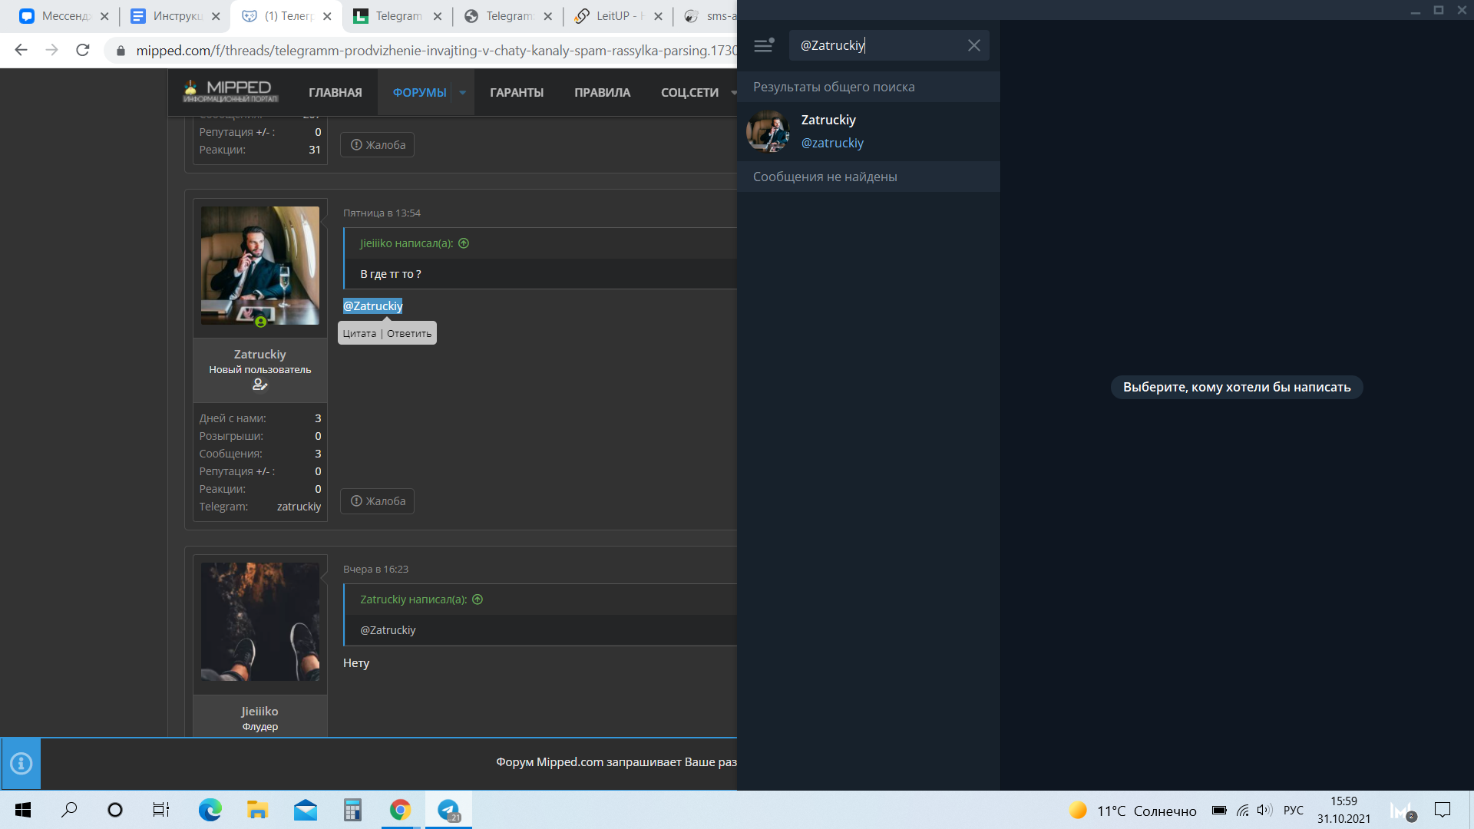Click highlighted @Zatruckiy text in post
Image resolution: width=1474 pixels, height=829 pixels.
(373, 306)
